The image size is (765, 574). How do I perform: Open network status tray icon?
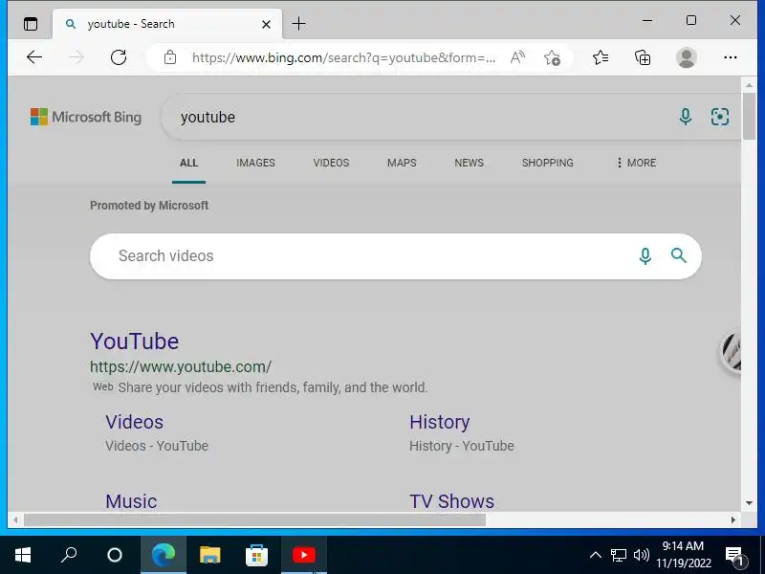pos(618,555)
